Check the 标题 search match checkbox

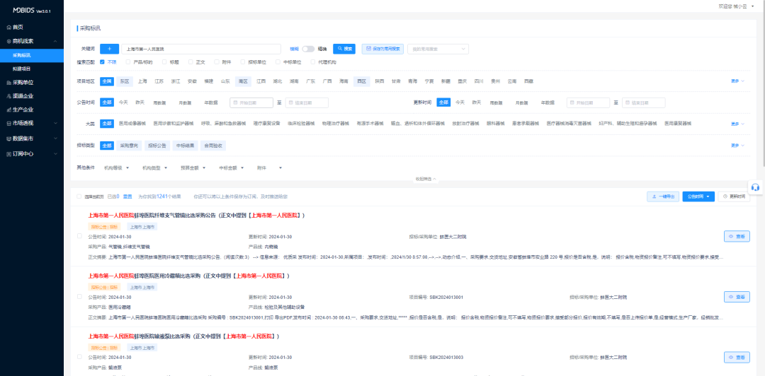click(x=164, y=62)
